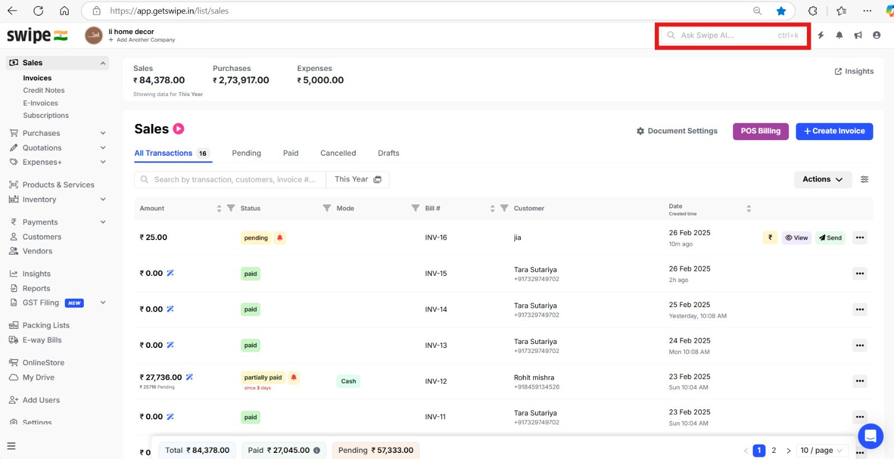Click the megaphone announcements icon
Image resolution: width=894 pixels, height=459 pixels.
click(858, 35)
